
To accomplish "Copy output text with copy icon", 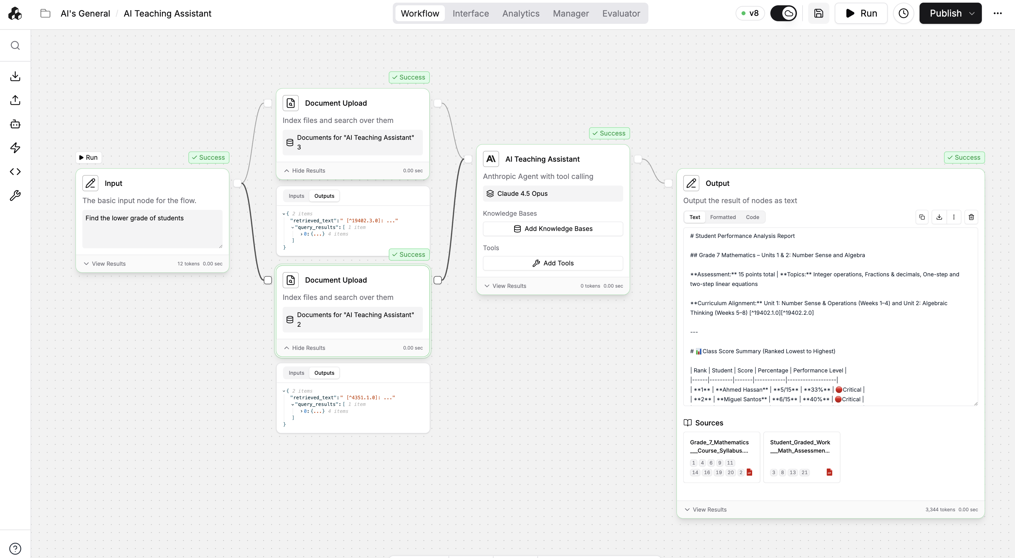I will (922, 217).
